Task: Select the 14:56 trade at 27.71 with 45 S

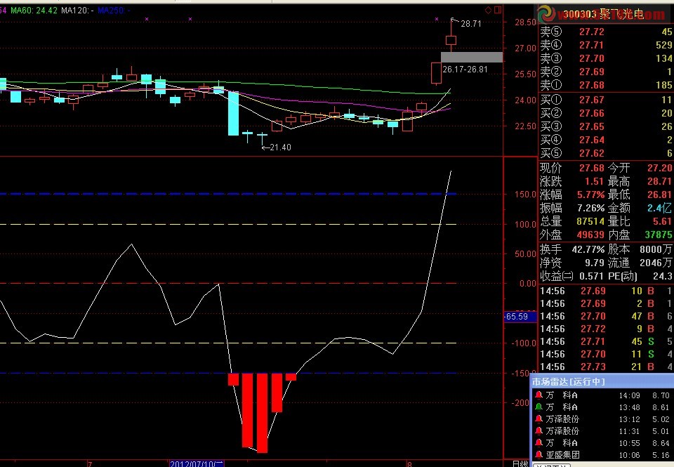Action: tap(606, 341)
